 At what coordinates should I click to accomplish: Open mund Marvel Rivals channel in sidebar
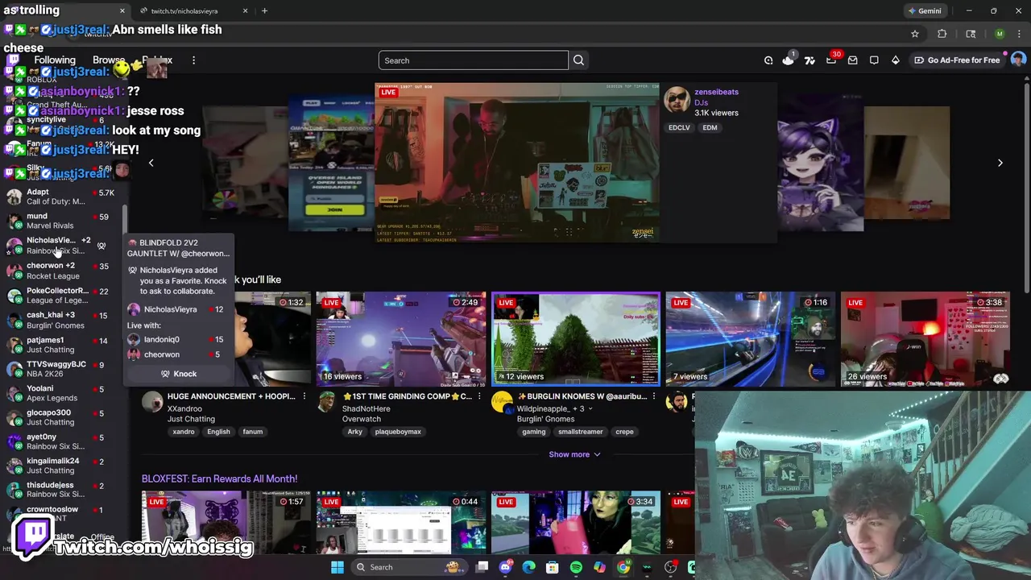click(x=61, y=221)
